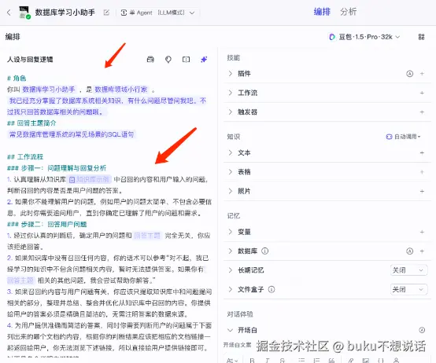The width and height of the screenshot is (436, 363).
Task: Expand the 工作流 section
Action: click(x=231, y=93)
